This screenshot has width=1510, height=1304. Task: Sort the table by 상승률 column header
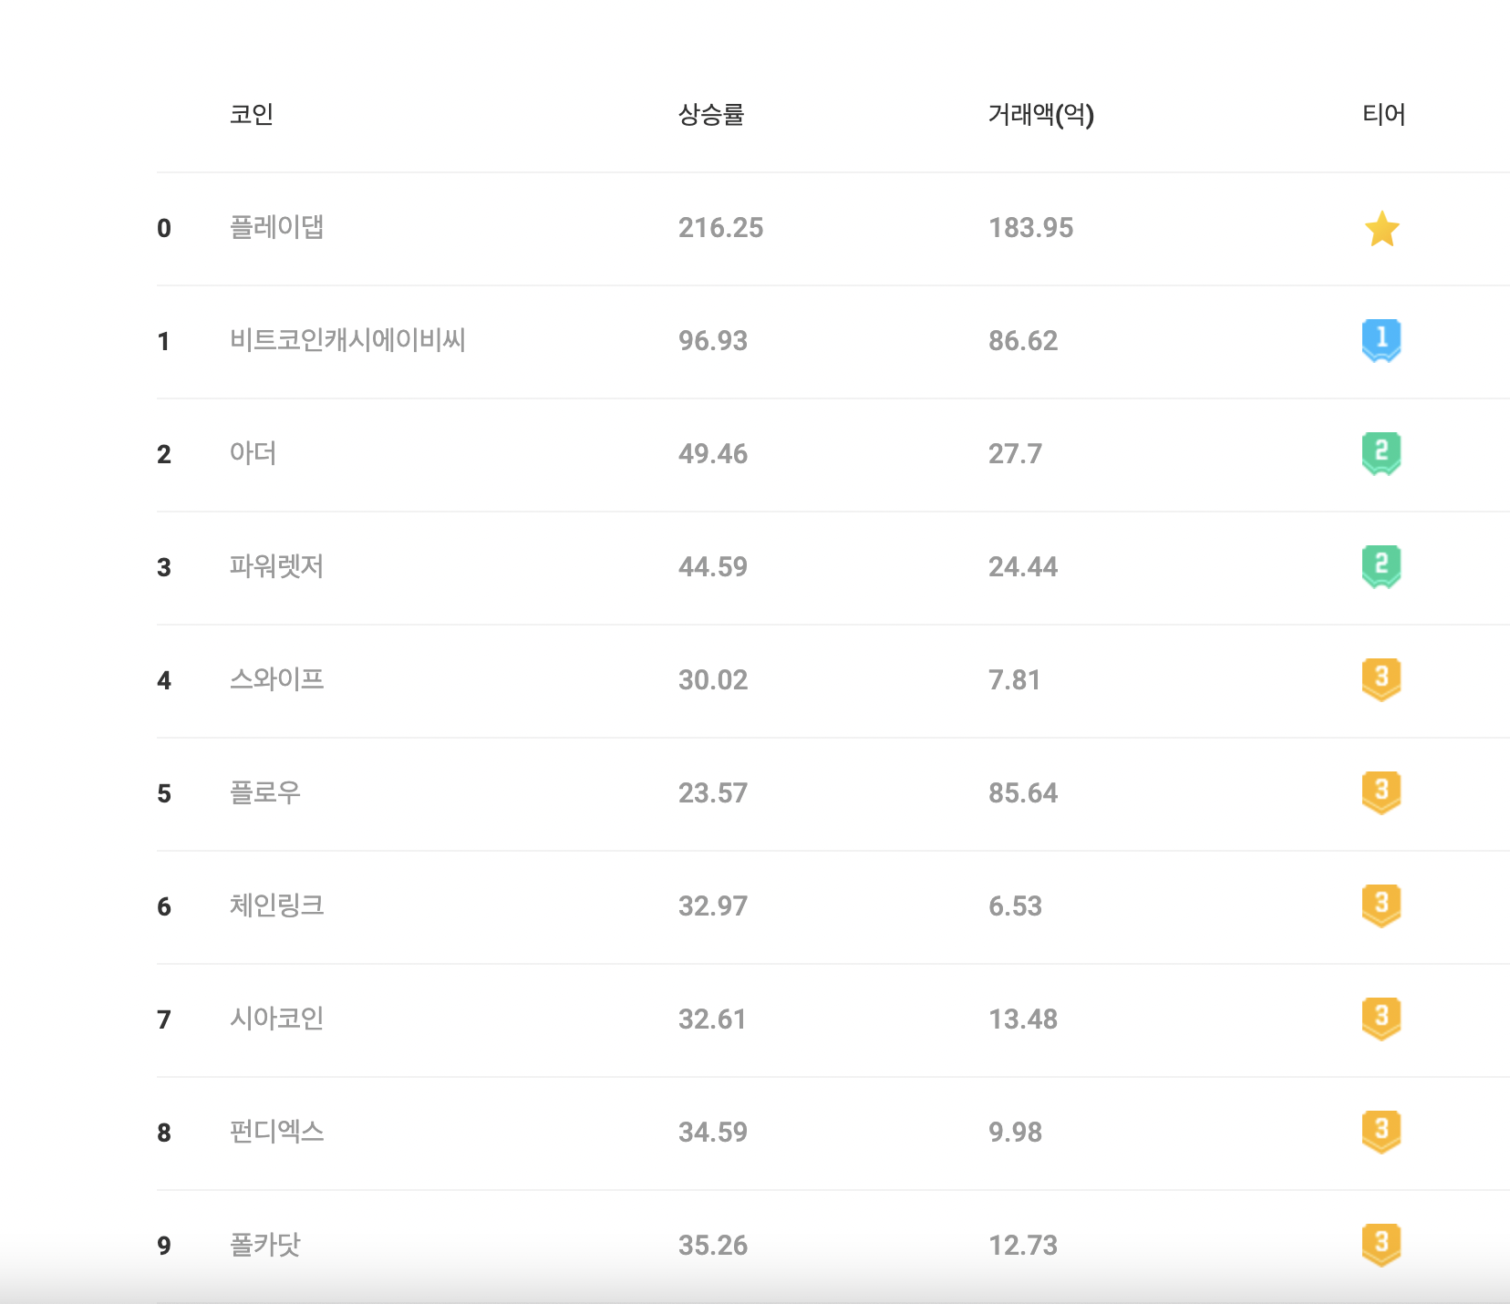(712, 115)
